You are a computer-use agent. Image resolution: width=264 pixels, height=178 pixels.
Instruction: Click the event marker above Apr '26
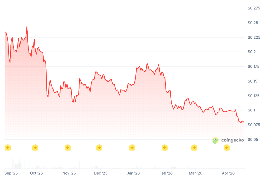coord(227,148)
